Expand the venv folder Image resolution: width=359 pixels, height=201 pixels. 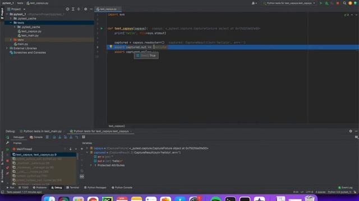click(x=11, y=40)
